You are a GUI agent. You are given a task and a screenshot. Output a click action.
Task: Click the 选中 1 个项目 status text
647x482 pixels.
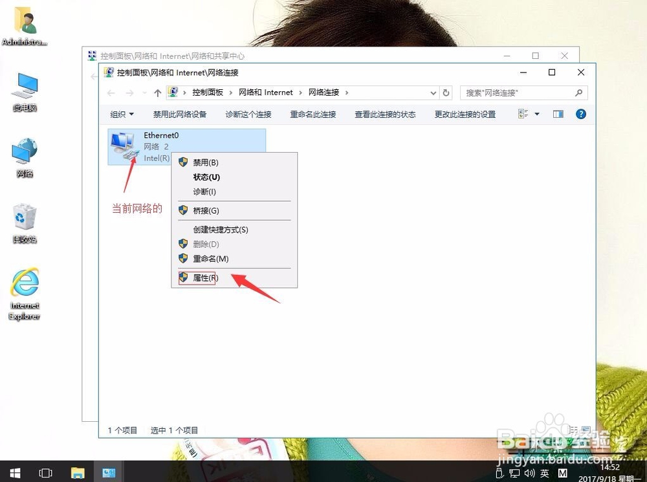coord(174,430)
